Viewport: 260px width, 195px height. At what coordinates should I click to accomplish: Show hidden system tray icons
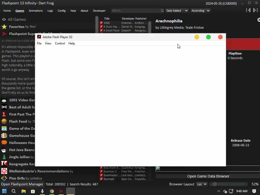(x=219, y=191)
